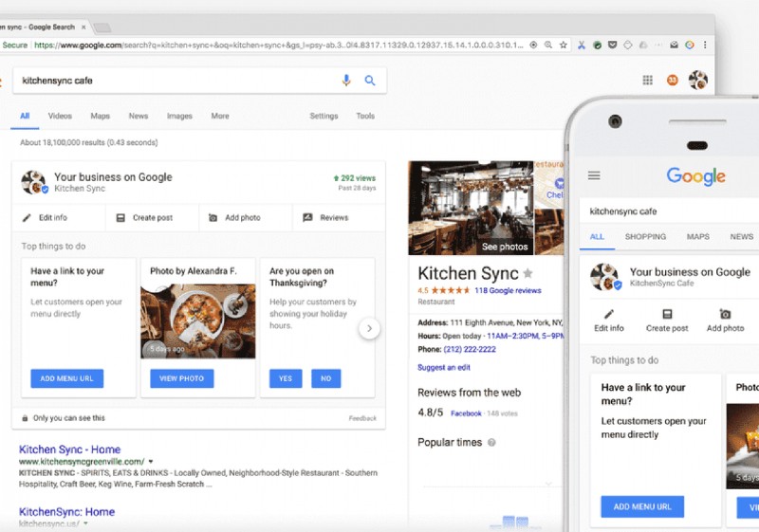Tap Edit info on the phone screen
This screenshot has width=759, height=532.
point(609,321)
